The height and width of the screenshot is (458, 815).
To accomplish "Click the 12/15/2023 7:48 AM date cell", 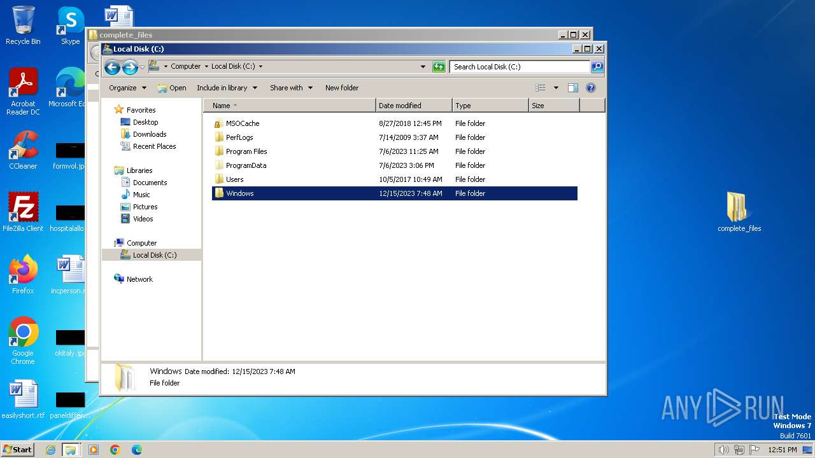I will [410, 193].
